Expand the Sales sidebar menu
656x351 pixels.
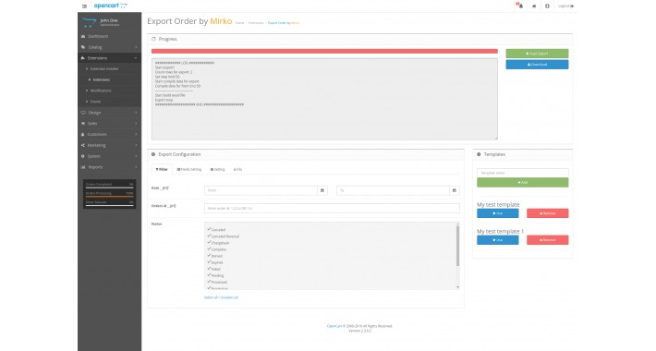pyautogui.click(x=110, y=124)
